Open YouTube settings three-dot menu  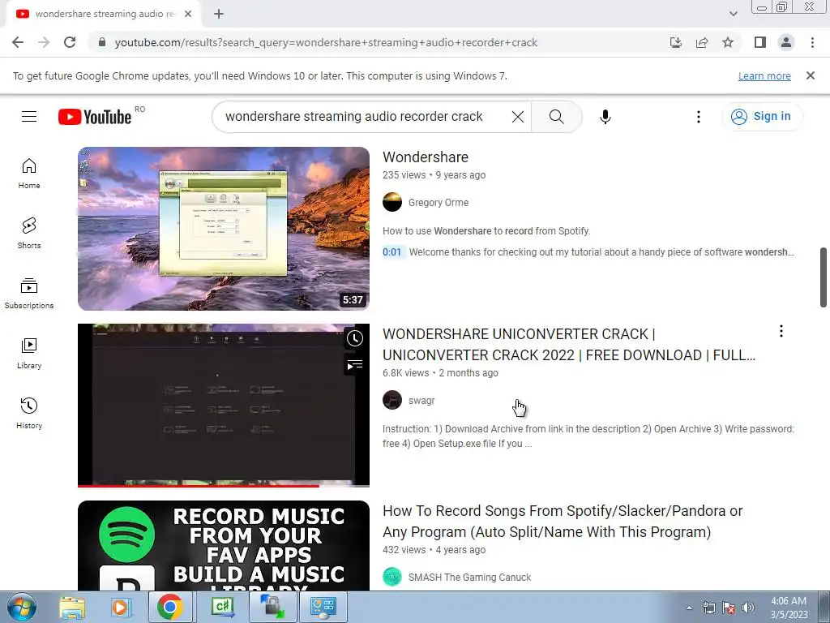(698, 117)
